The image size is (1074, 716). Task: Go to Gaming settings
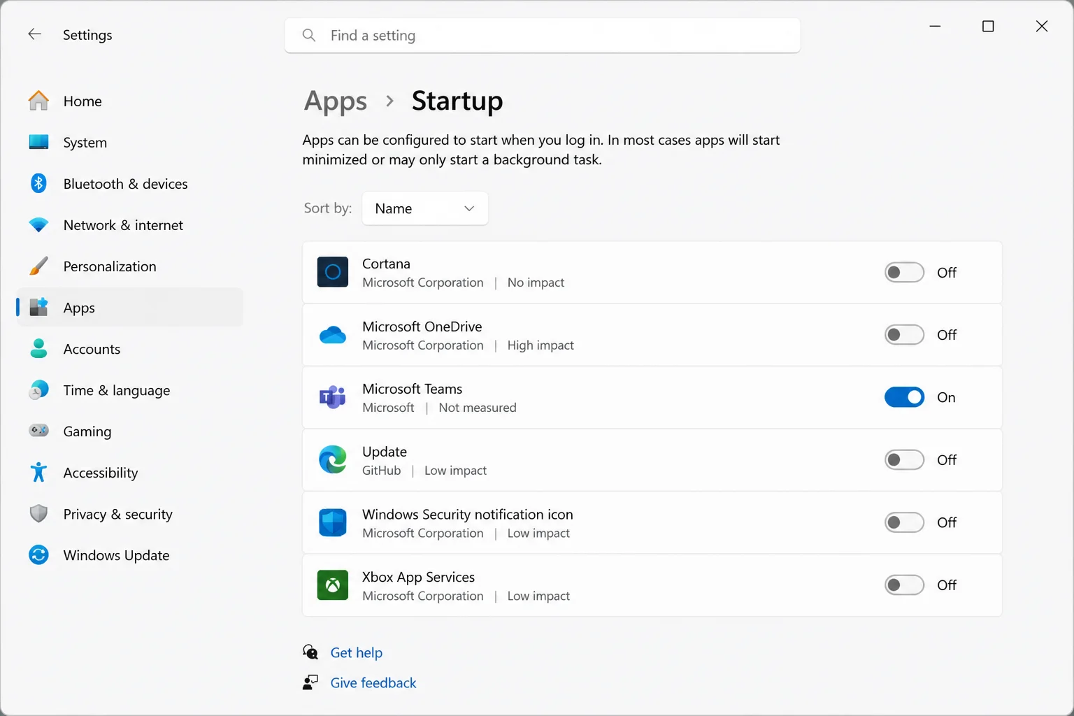pyautogui.click(x=130, y=431)
